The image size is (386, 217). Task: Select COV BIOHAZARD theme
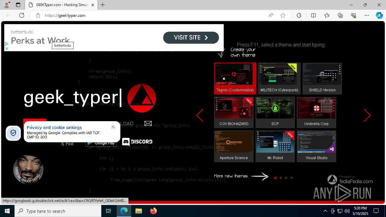(234, 112)
